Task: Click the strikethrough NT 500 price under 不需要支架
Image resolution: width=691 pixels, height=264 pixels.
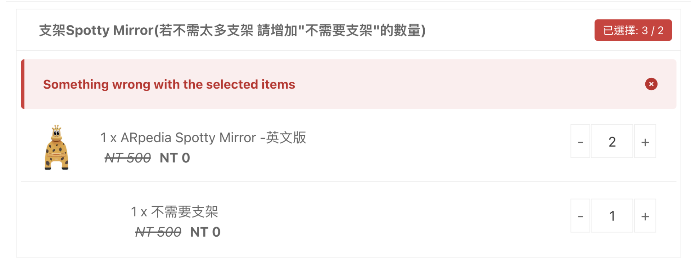Action: click(x=158, y=232)
